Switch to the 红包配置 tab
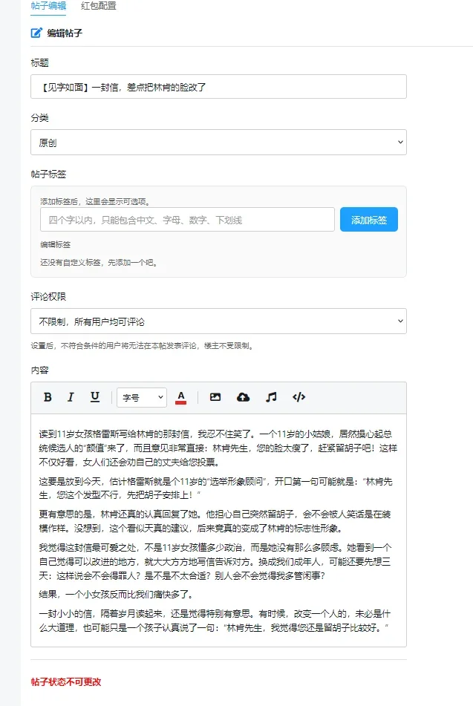Screen dimensions: 473x706 [98, 6]
